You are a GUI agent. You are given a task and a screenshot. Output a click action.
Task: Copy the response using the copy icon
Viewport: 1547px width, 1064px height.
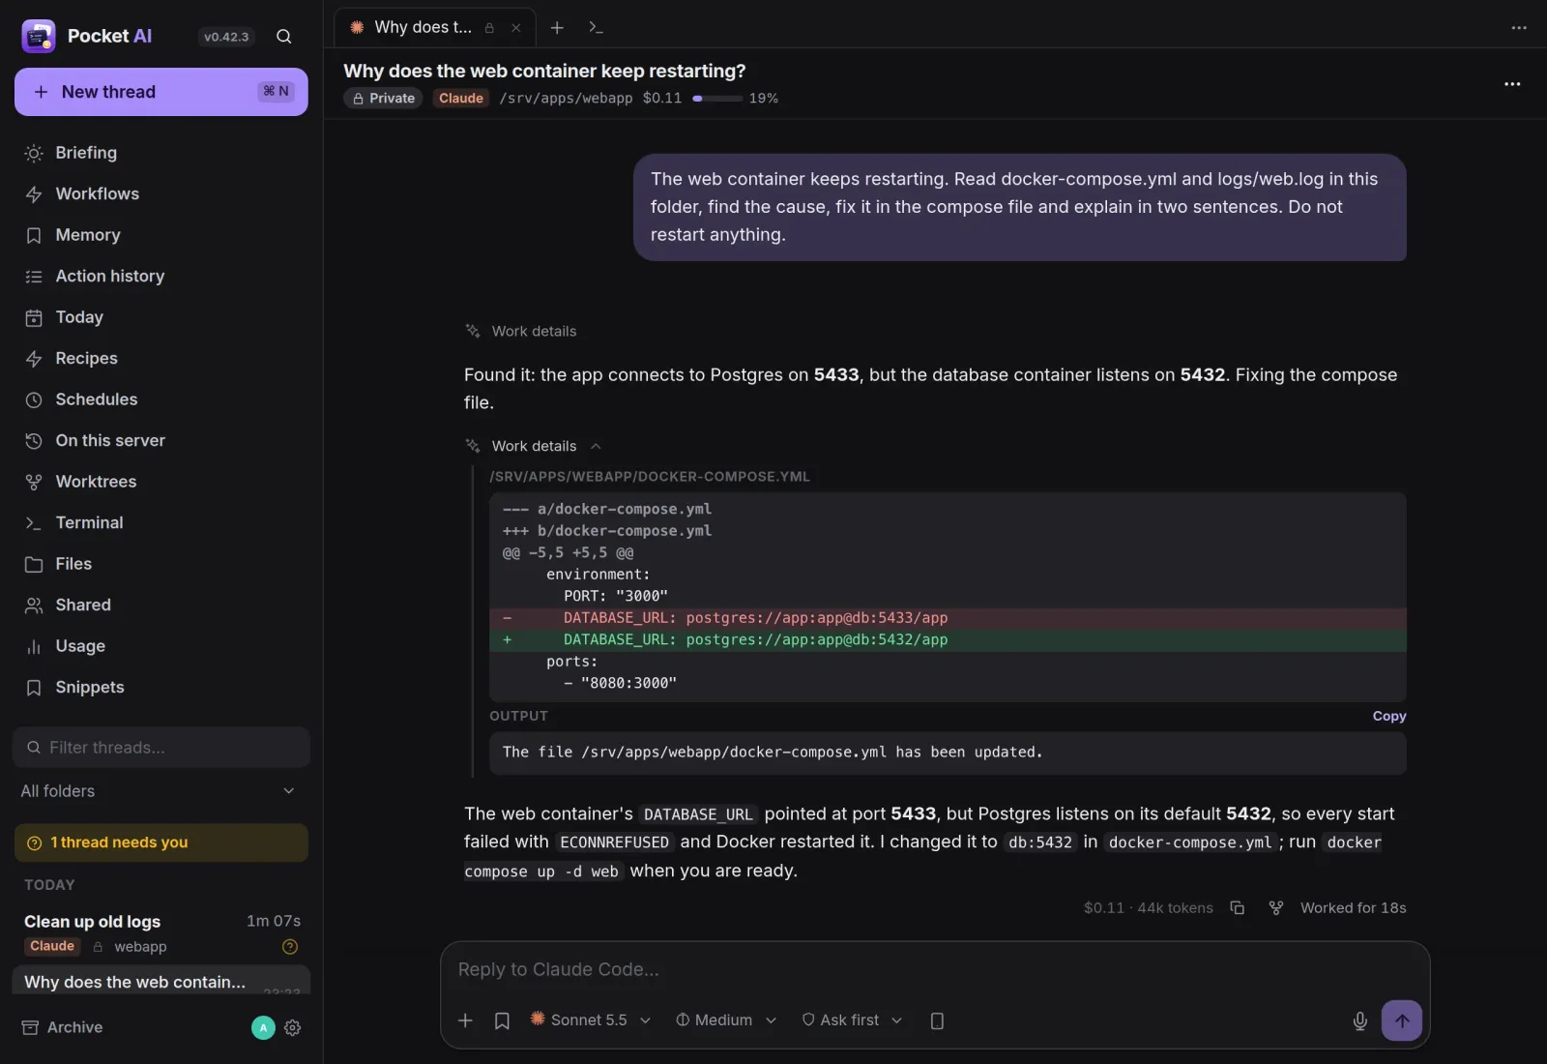pos(1237,907)
